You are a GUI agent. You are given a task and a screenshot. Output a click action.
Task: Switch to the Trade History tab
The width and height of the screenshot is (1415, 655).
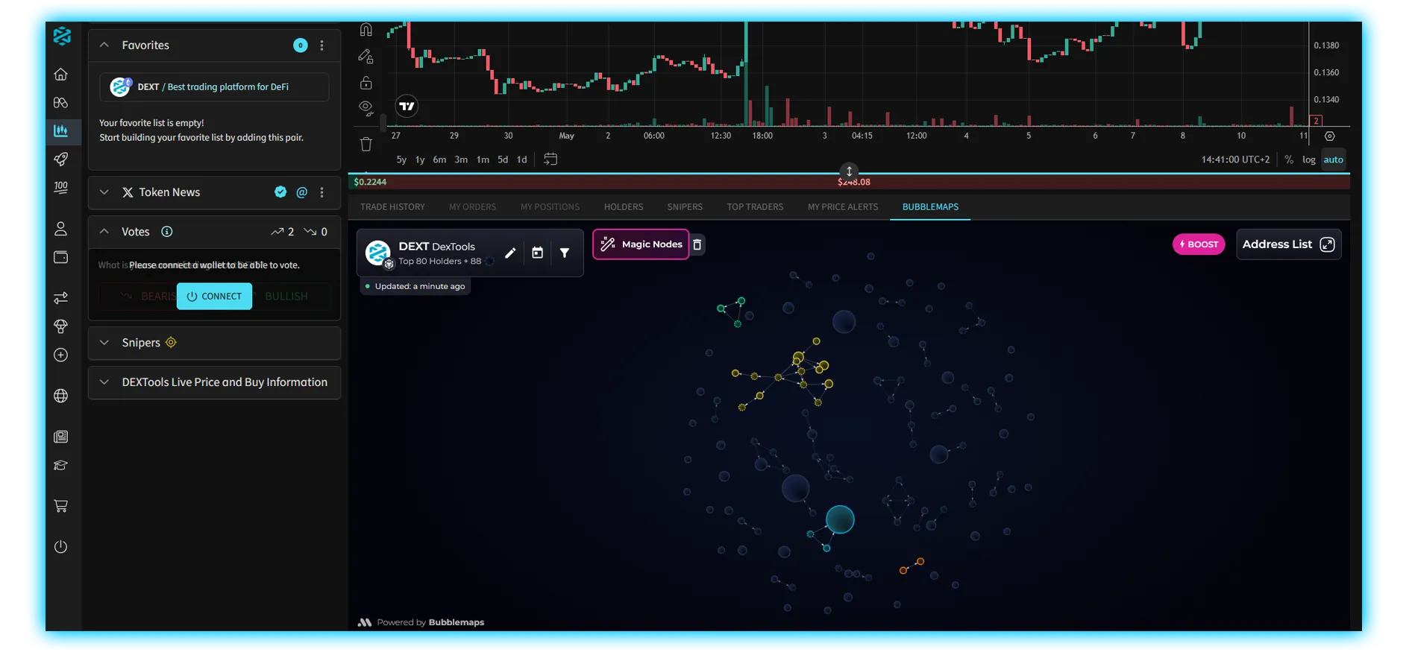[392, 207]
